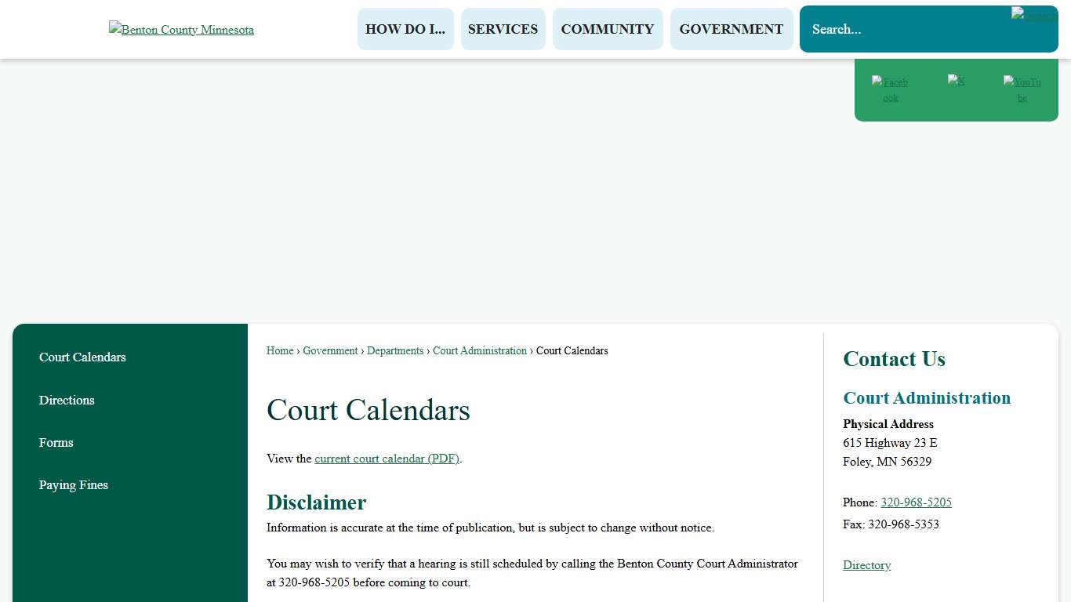Expand the COMMUNITY navigation dropdown
Viewport: 1071px width, 602px height.
pos(608,28)
